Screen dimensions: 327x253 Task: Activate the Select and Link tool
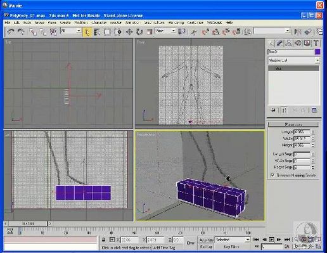[x=33, y=32]
